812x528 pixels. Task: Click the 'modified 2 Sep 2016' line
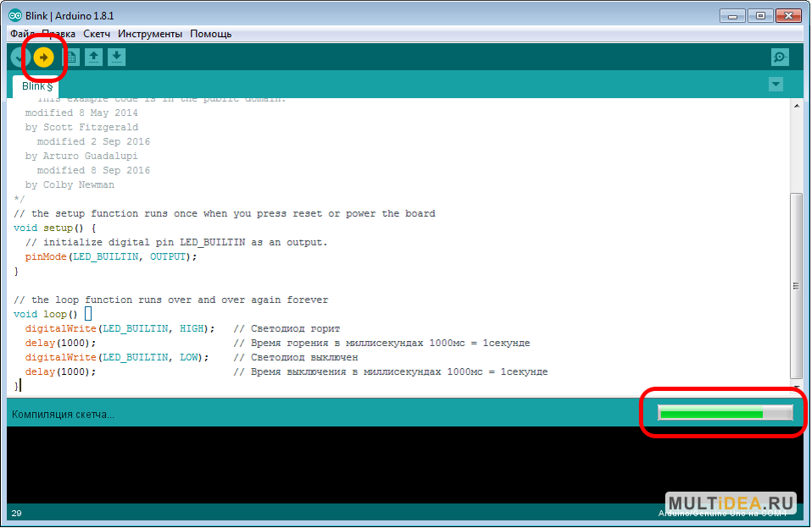(x=94, y=141)
